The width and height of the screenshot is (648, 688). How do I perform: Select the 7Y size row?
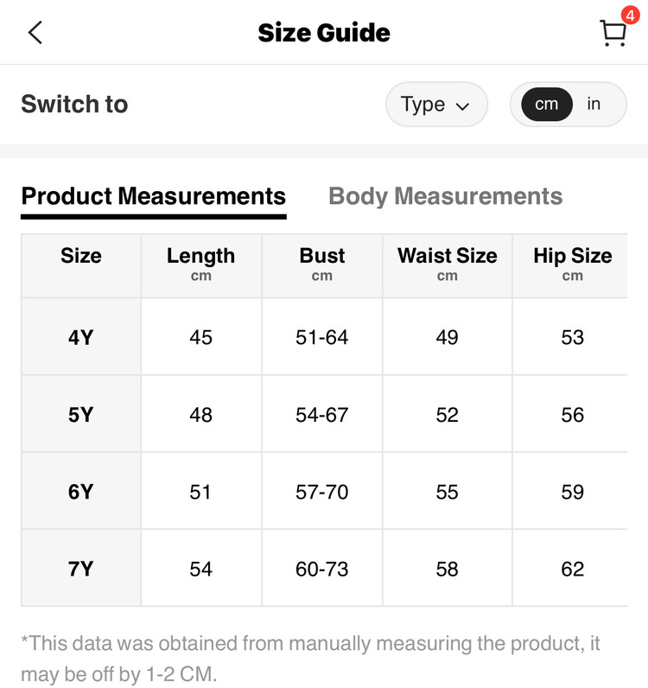pyautogui.click(x=324, y=569)
